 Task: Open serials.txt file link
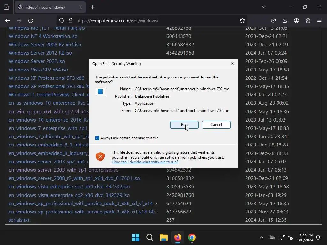[19, 220]
